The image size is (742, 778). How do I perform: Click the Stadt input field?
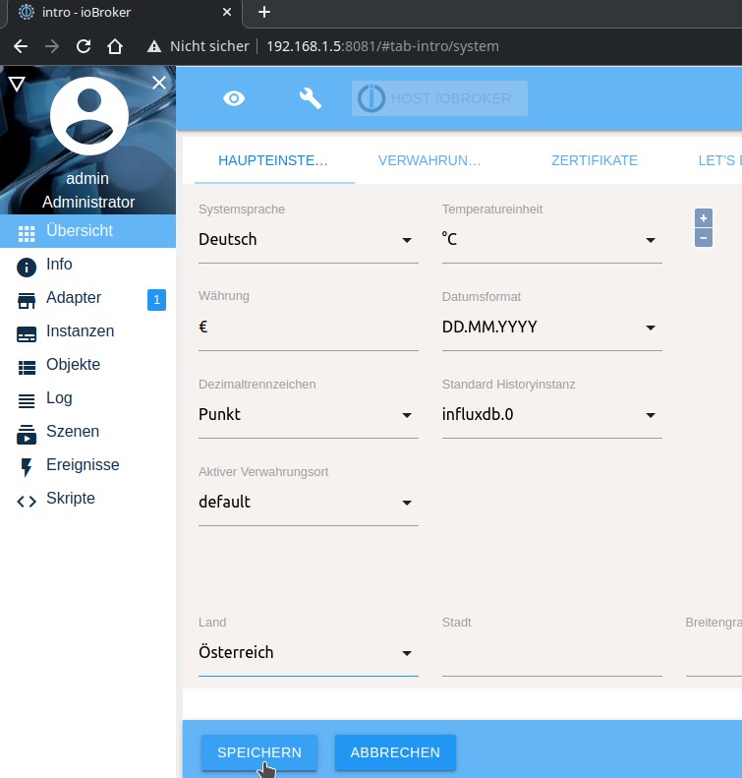(551, 654)
